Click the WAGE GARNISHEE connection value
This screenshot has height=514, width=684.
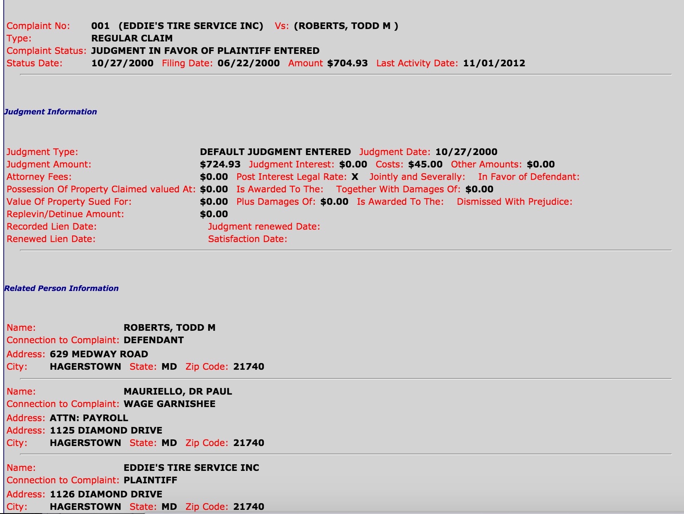click(170, 404)
